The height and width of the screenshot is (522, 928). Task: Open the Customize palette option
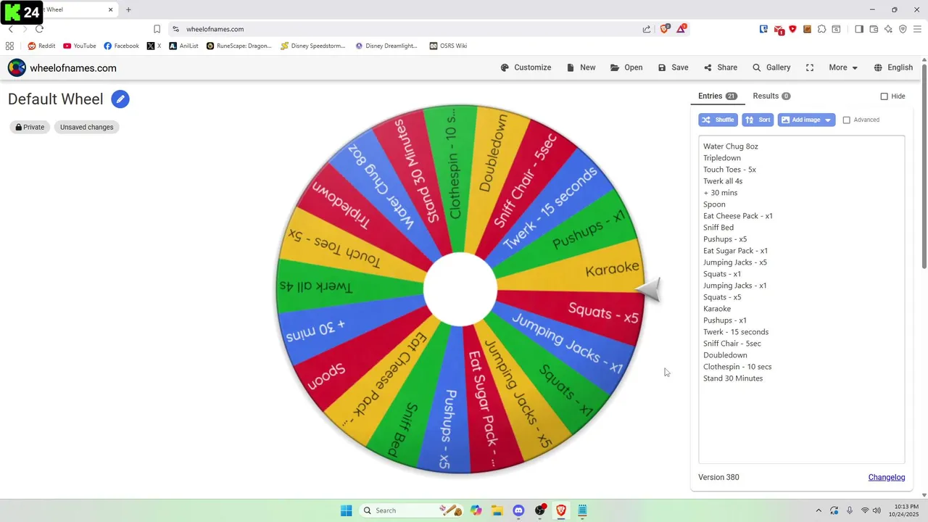526,67
